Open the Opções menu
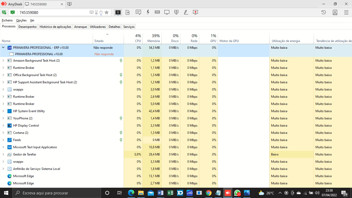This screenshot has width=352, height=198. pyautogui.click(x=21, y=20)
